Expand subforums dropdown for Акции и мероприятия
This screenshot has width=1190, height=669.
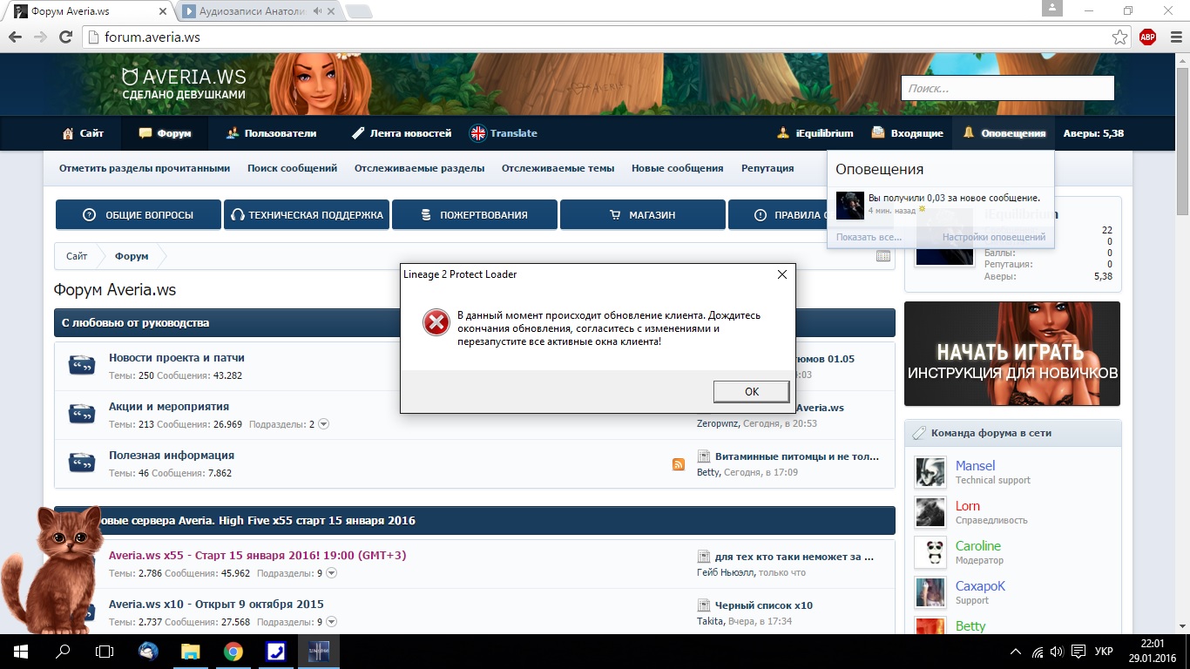point(324,424)
